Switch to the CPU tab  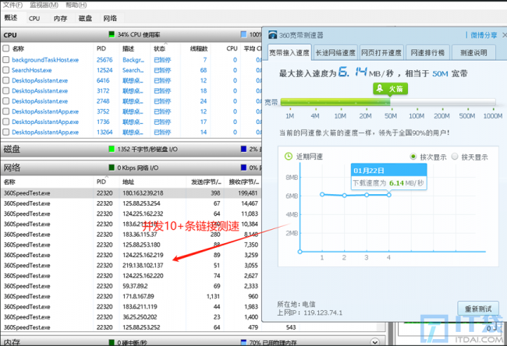[34, 19]
